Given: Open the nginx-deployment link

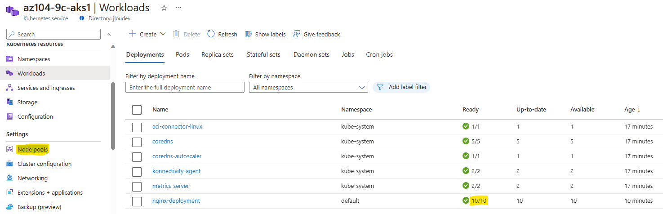Looking at the screenshot, I should point(176,201).
